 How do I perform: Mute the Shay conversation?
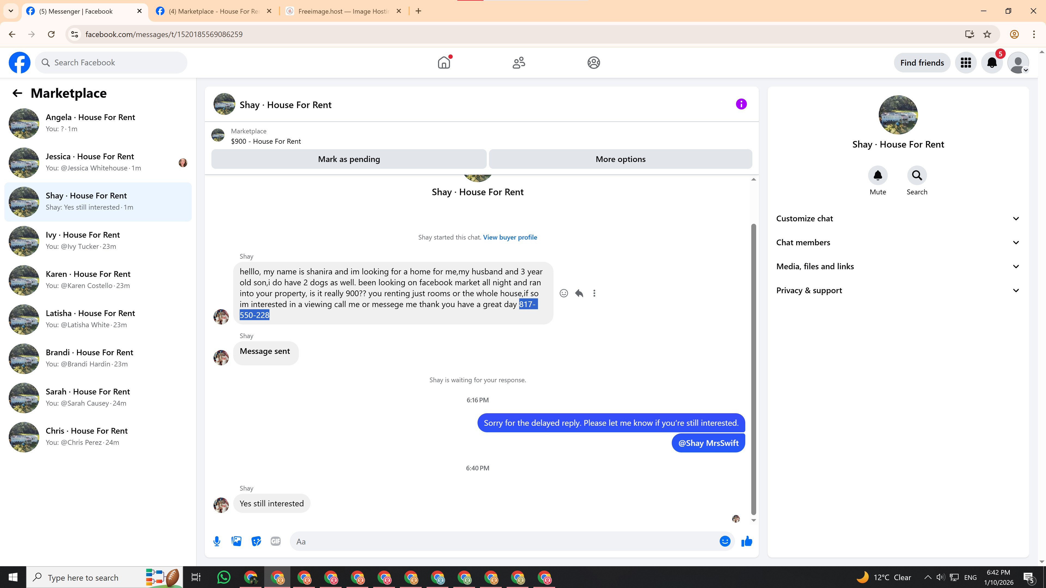[877, 175]
